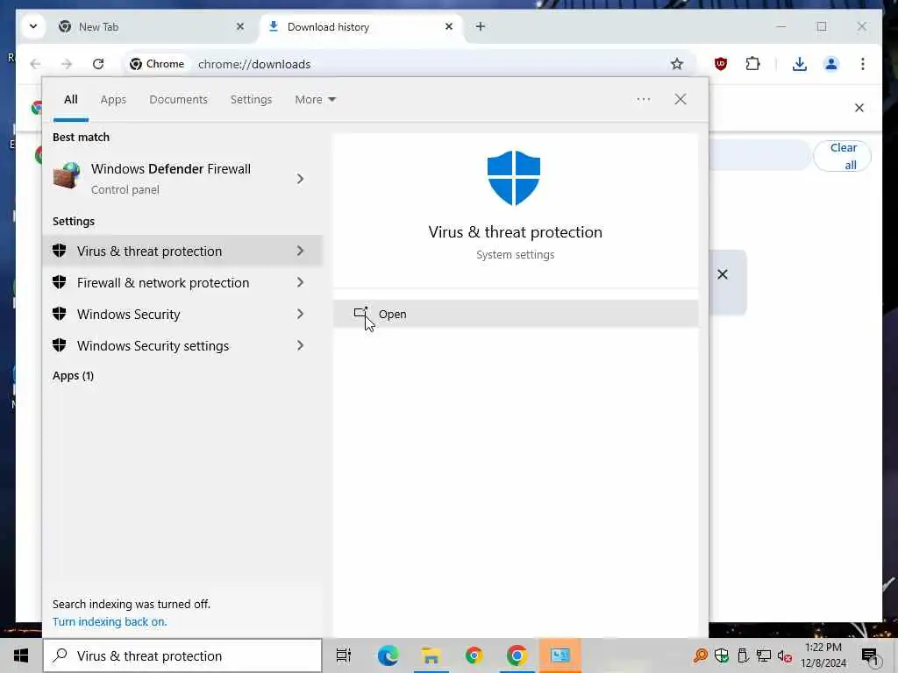
Task: Open Chrome downloads toolbar icon
Action: [800, 64]
